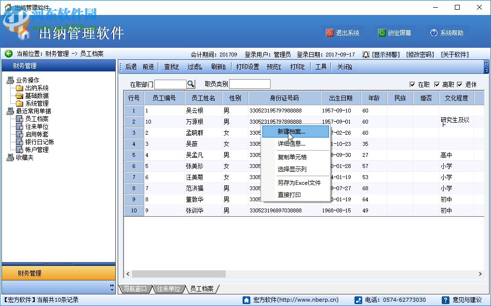
Task: Click the 预览V print preview icon
Action: [274, 67]
